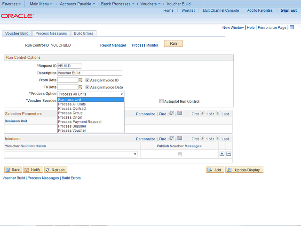The width and height of the screenshot is (301, 226).
Task: Expand the Main Menu navigation
Action: (41, 4)
